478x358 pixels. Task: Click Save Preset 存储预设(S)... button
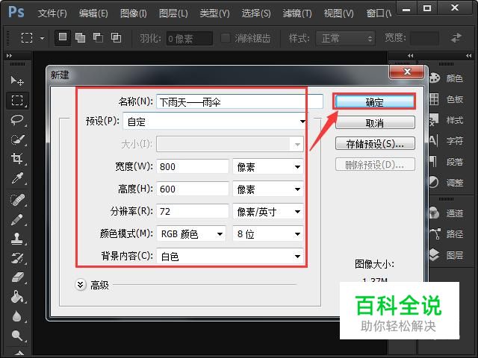[x=375, y=144]
